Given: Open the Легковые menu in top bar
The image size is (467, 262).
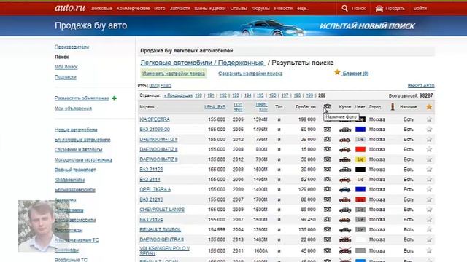Looking at the screenshot, I should pos(101,8).
